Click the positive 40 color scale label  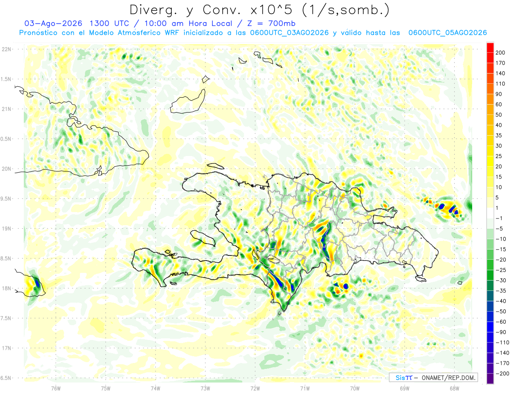(x=499, y=125)
